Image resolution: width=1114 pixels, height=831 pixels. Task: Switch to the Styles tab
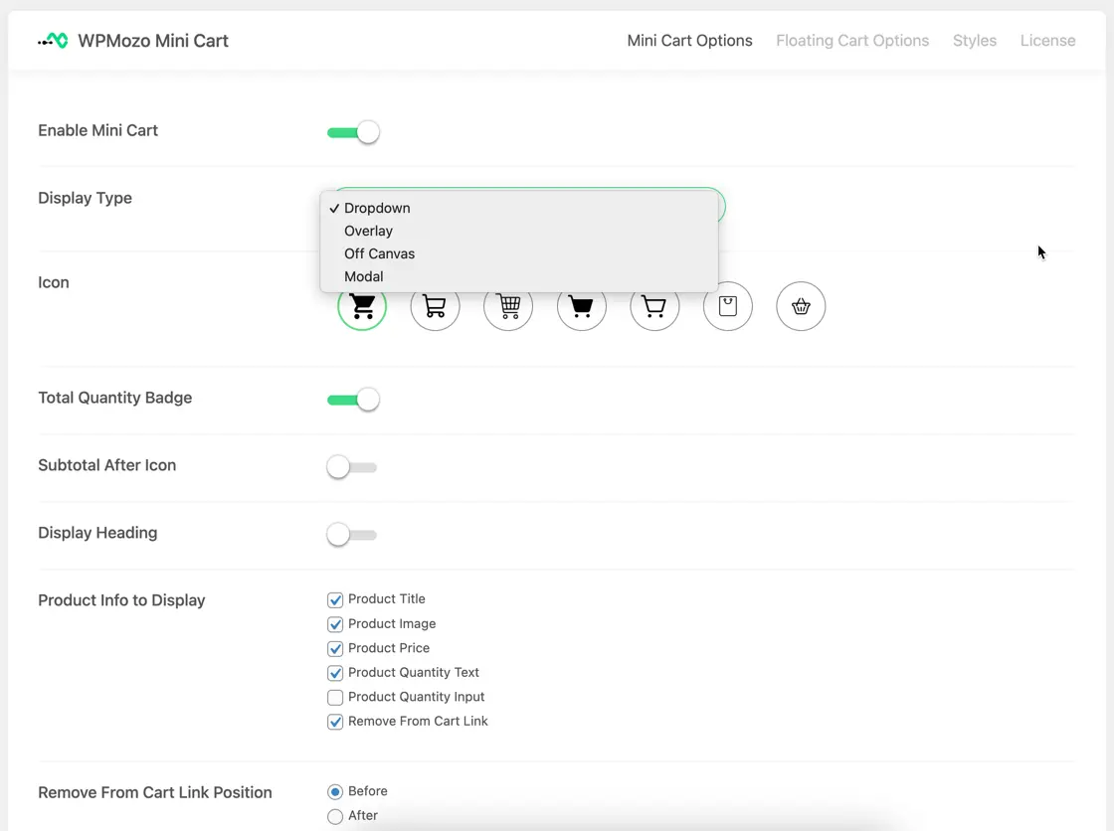pyautogui.click(x=974, y=41)
